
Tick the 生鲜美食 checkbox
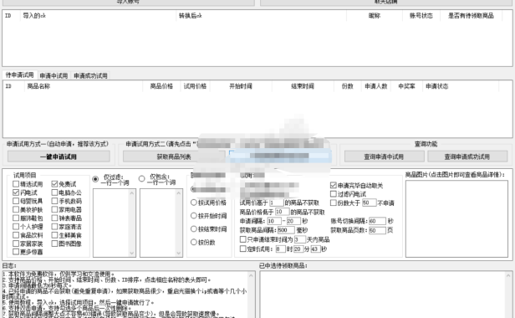54,235
